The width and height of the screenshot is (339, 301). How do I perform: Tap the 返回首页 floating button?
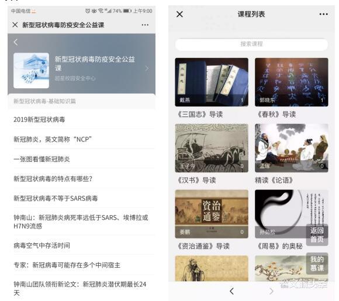(x=317, y=235)
